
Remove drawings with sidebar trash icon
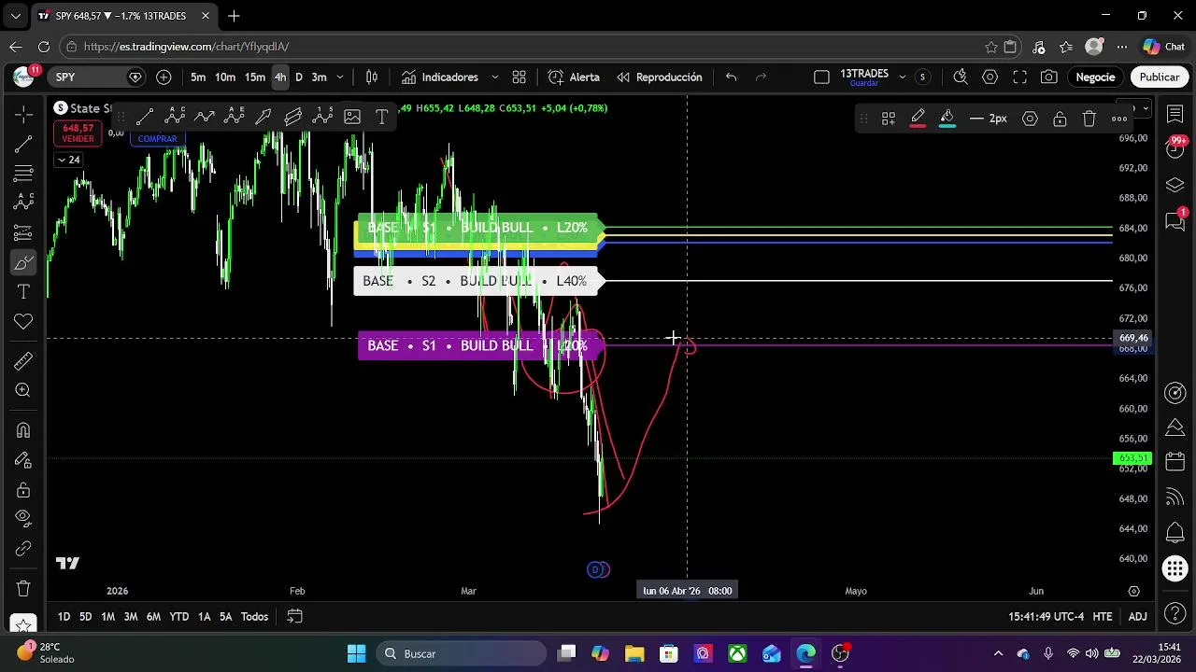point(23,589)
